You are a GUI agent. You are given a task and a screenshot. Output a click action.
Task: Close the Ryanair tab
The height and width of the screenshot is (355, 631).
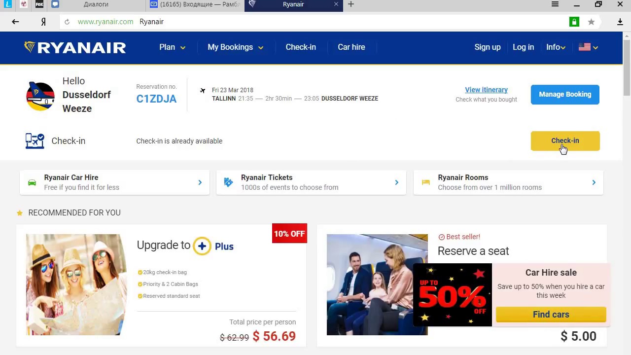[x=336, y=4]
